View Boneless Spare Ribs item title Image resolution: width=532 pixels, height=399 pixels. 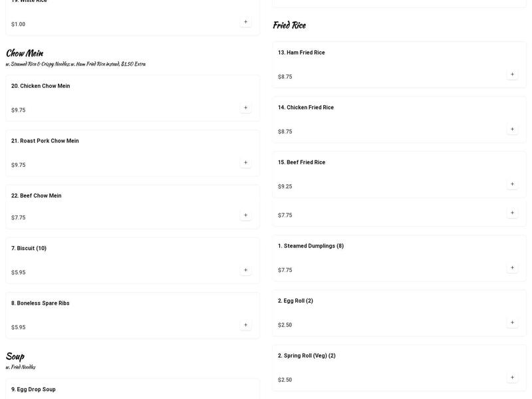(x=40, y=303)
